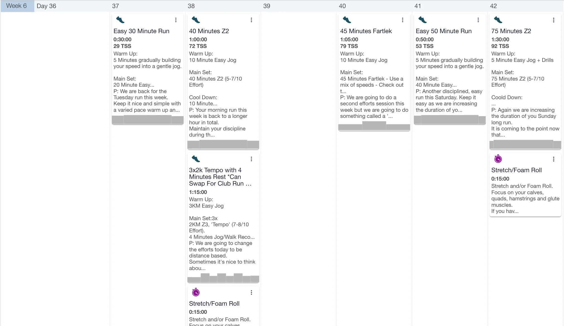Click shoe icon on Easy 50 Minute Run

[423, 20]
